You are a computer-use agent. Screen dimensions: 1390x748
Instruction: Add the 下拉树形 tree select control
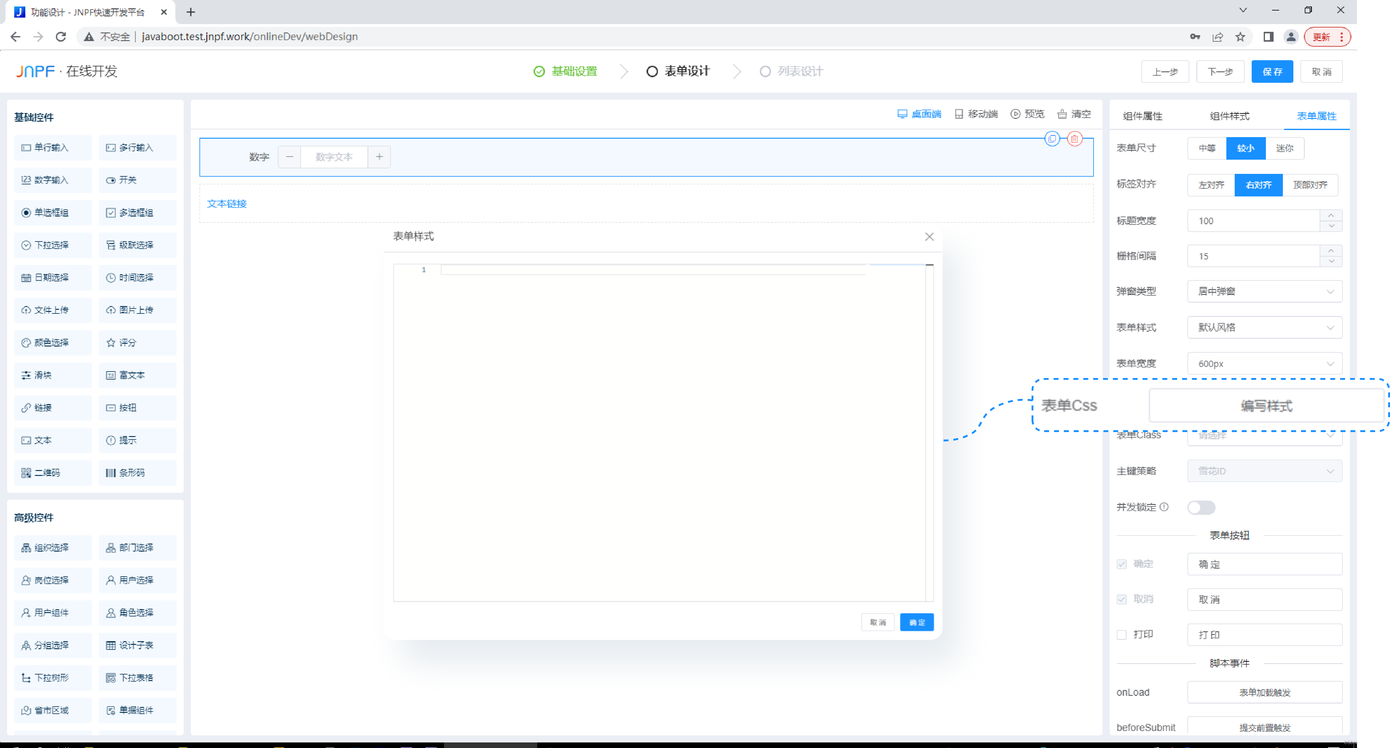click(53, 678)
